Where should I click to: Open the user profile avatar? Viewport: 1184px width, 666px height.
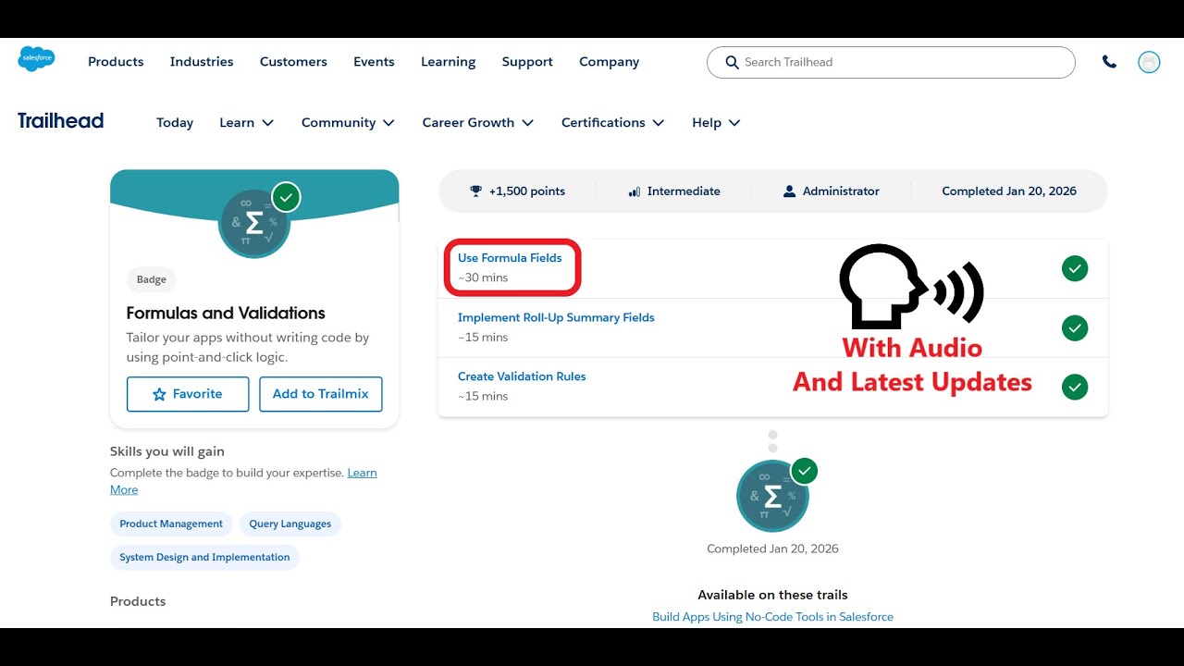pyautogui.click(x=1149, y=62)
